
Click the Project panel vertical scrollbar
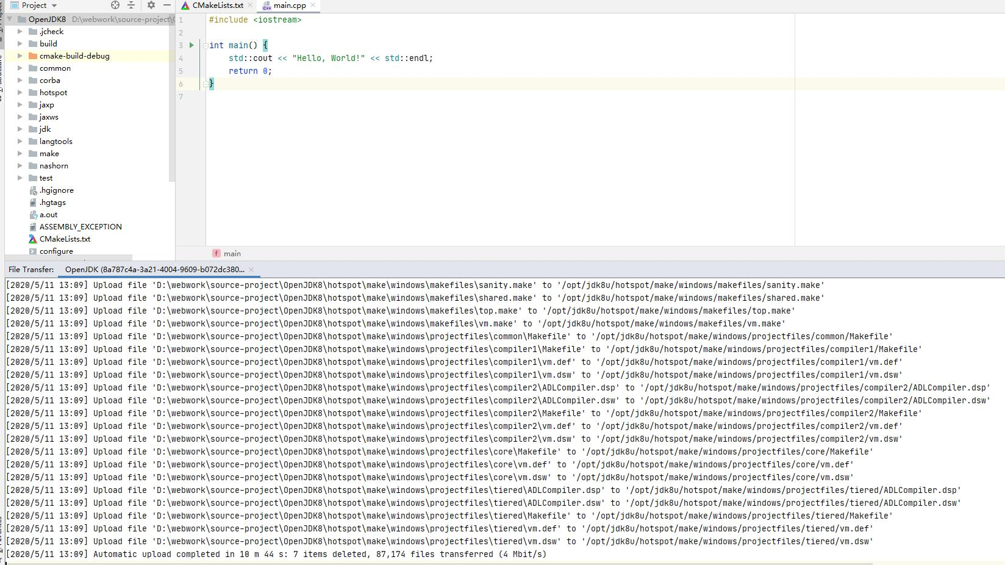(172, 98)
